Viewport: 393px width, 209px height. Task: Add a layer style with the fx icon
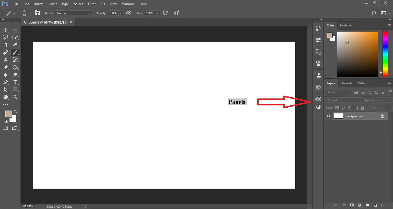344,205
